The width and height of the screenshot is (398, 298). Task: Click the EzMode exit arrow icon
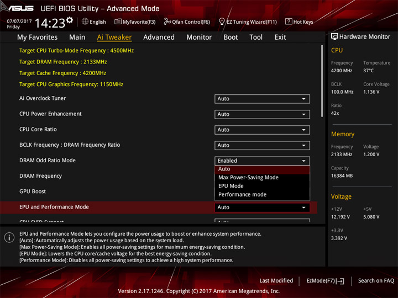(x=340, y=281)
